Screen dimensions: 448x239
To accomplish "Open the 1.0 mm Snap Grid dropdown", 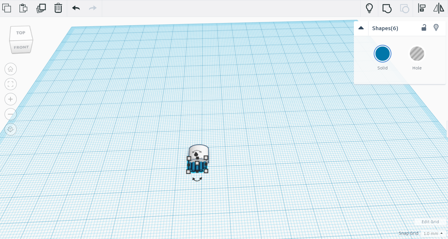I will (x=433, y=234).
